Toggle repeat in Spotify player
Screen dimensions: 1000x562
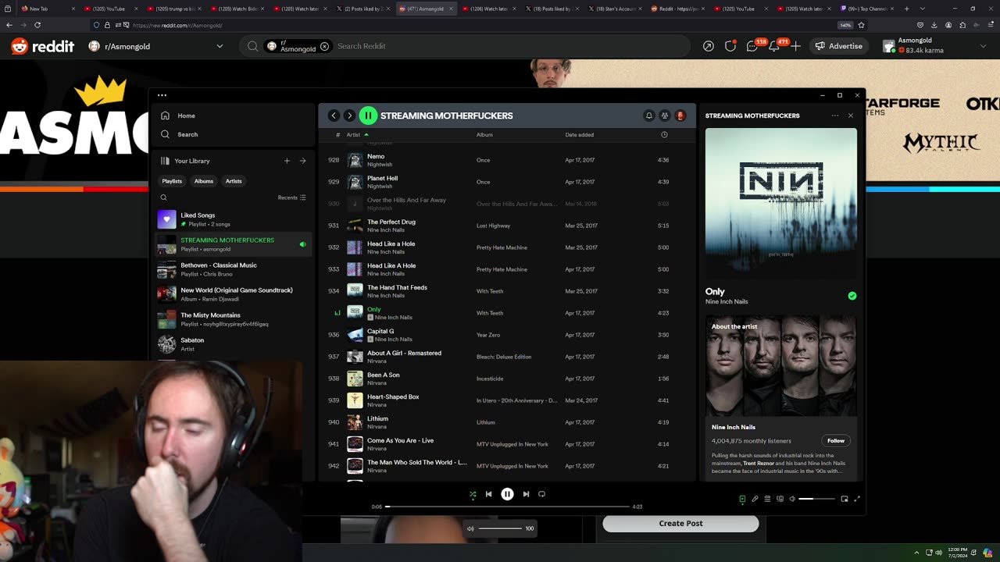(541, 494)
